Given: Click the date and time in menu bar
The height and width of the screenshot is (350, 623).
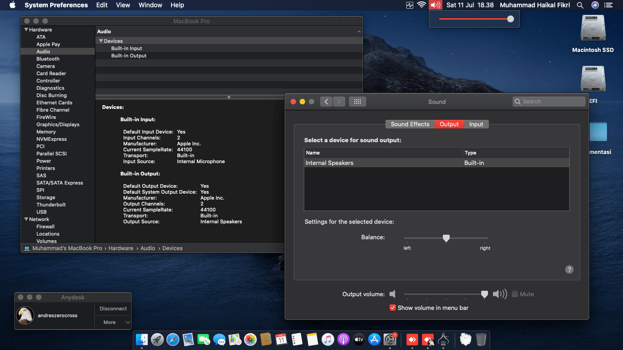Looking at the screenshot, I should tap(470, 5).
